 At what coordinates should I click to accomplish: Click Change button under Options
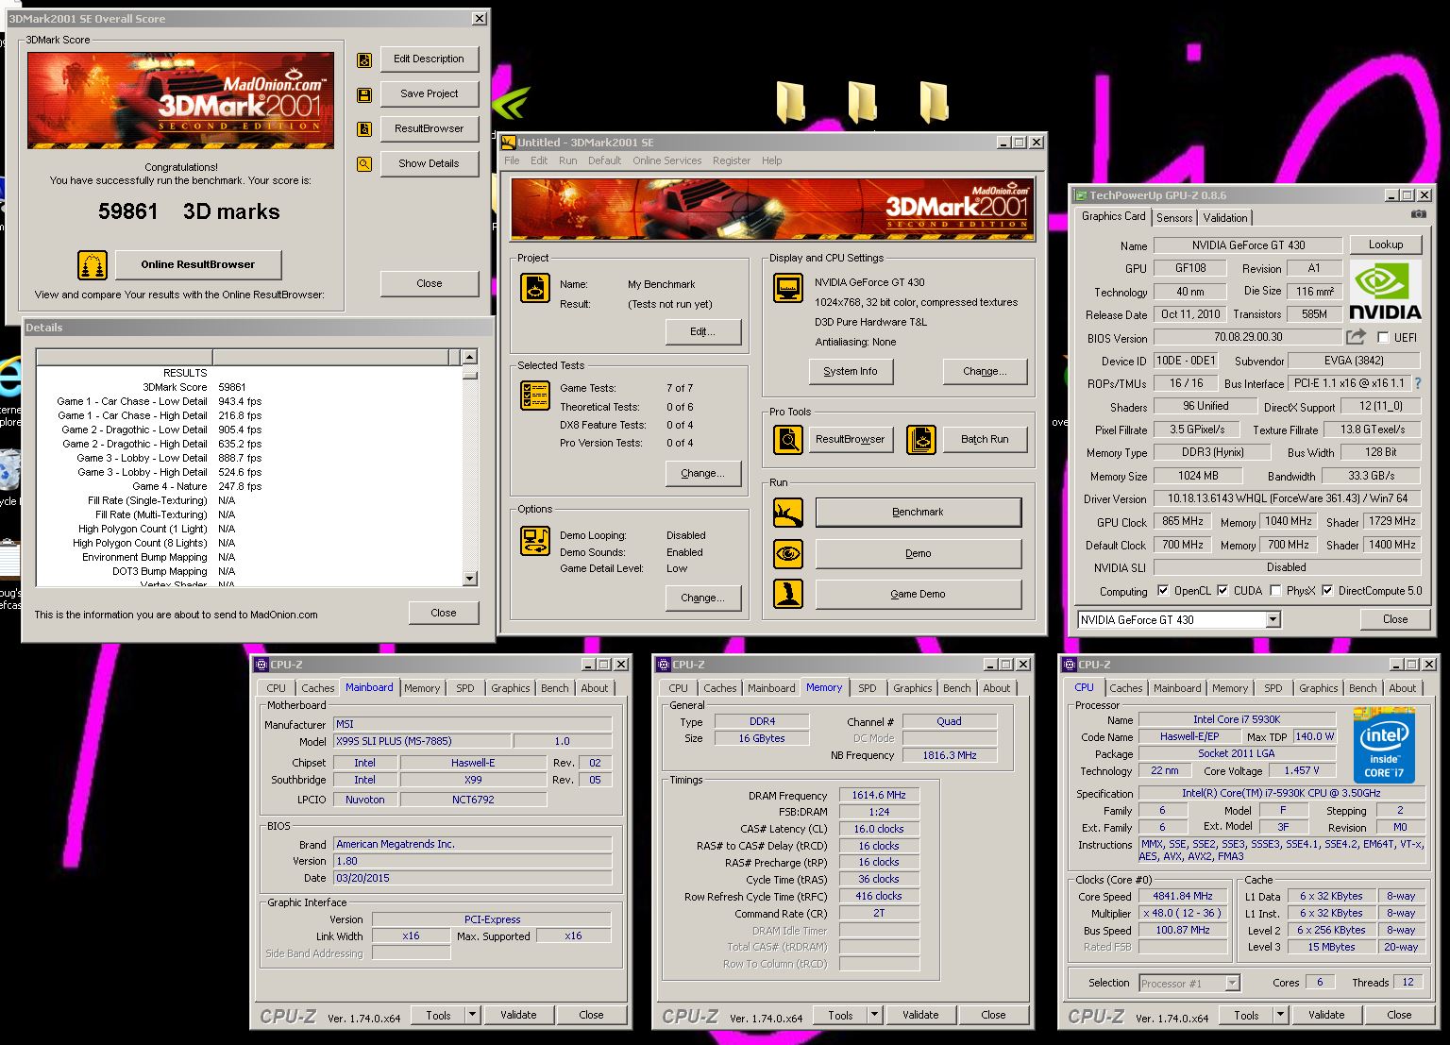pyautogui.click(x=702, y=598)
